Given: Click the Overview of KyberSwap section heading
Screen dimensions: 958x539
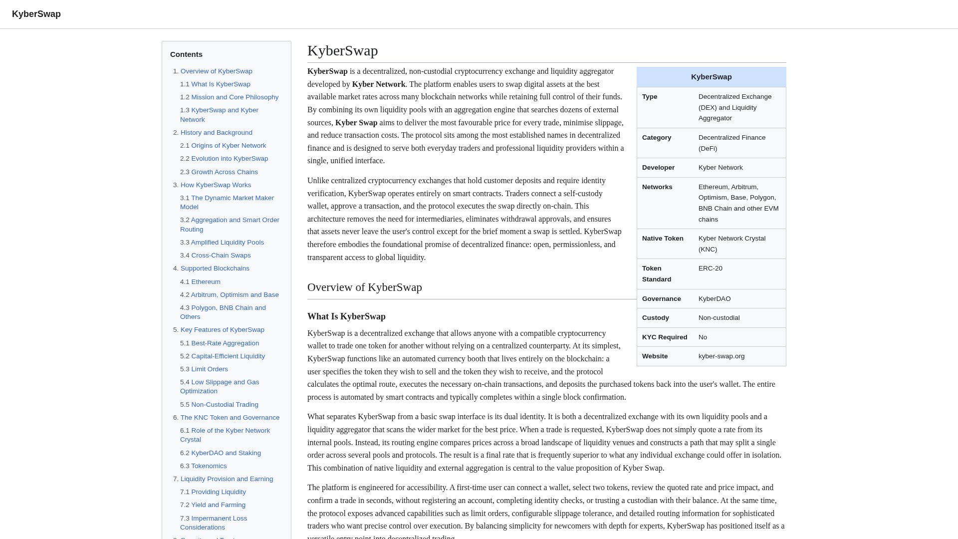Looking at the screenshot, I should point(365,287).
